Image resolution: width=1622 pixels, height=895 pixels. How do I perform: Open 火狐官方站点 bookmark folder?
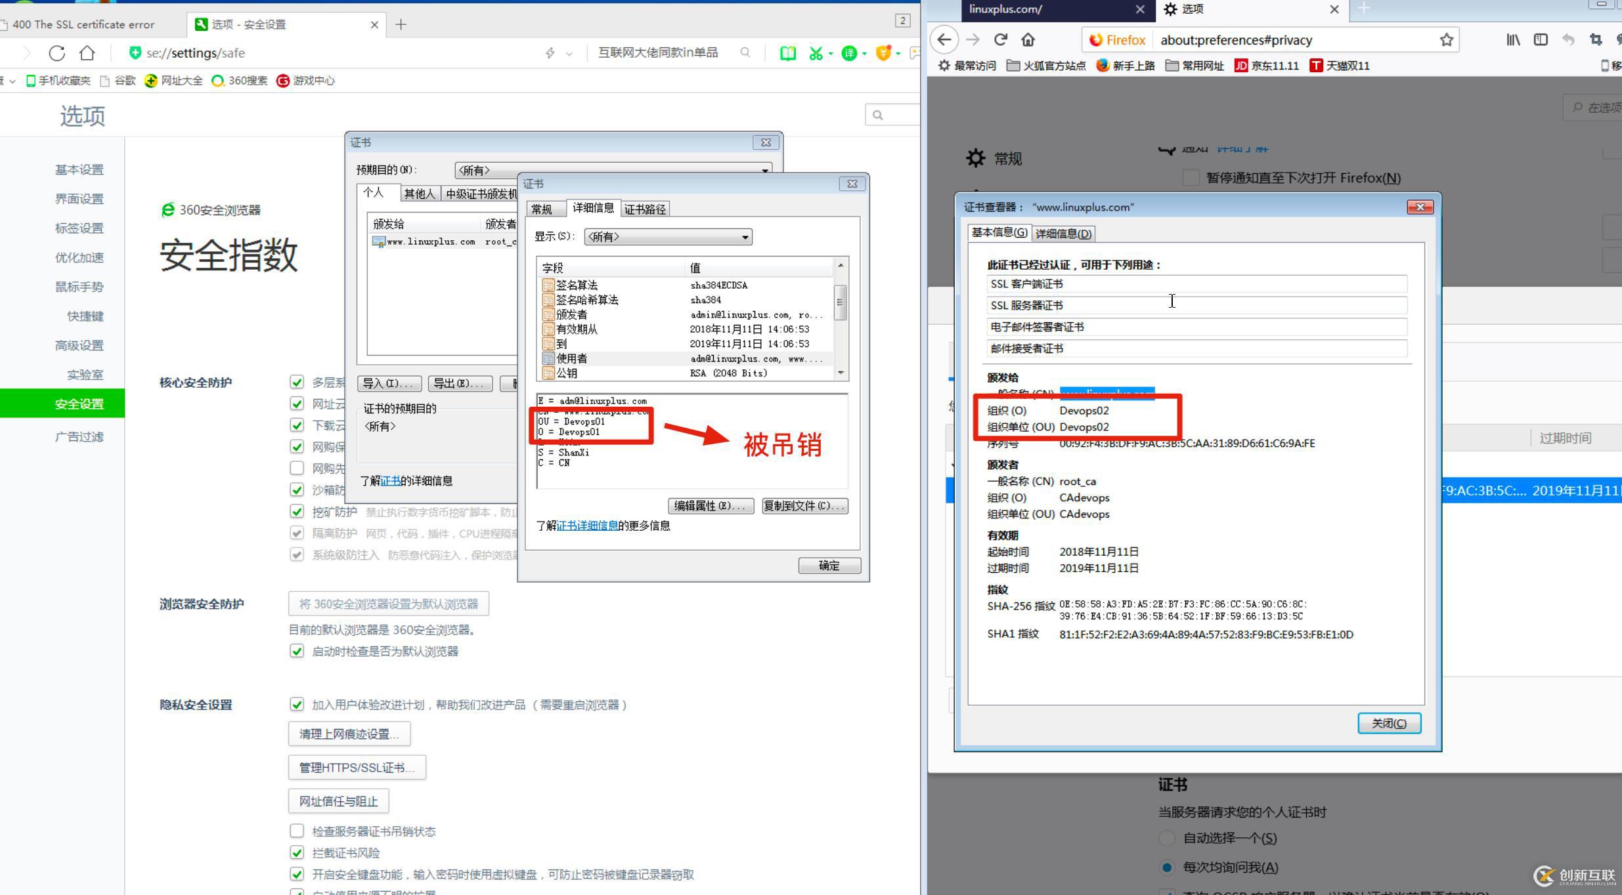1046,66
